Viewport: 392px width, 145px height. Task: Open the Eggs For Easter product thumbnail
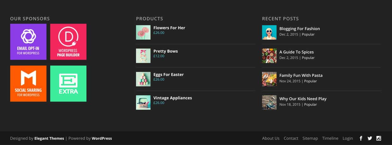[143, 79]
